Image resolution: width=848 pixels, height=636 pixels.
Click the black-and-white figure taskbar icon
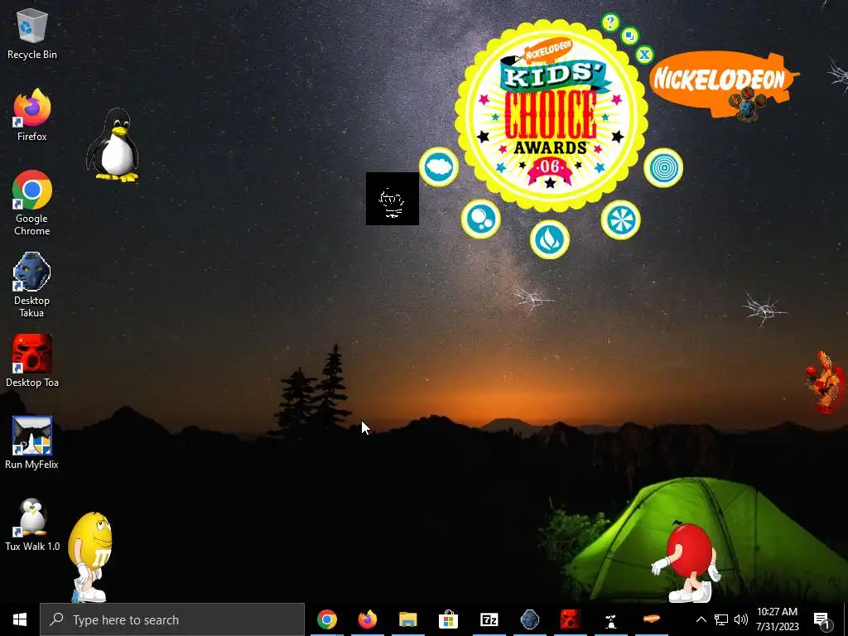click(610, 619)
